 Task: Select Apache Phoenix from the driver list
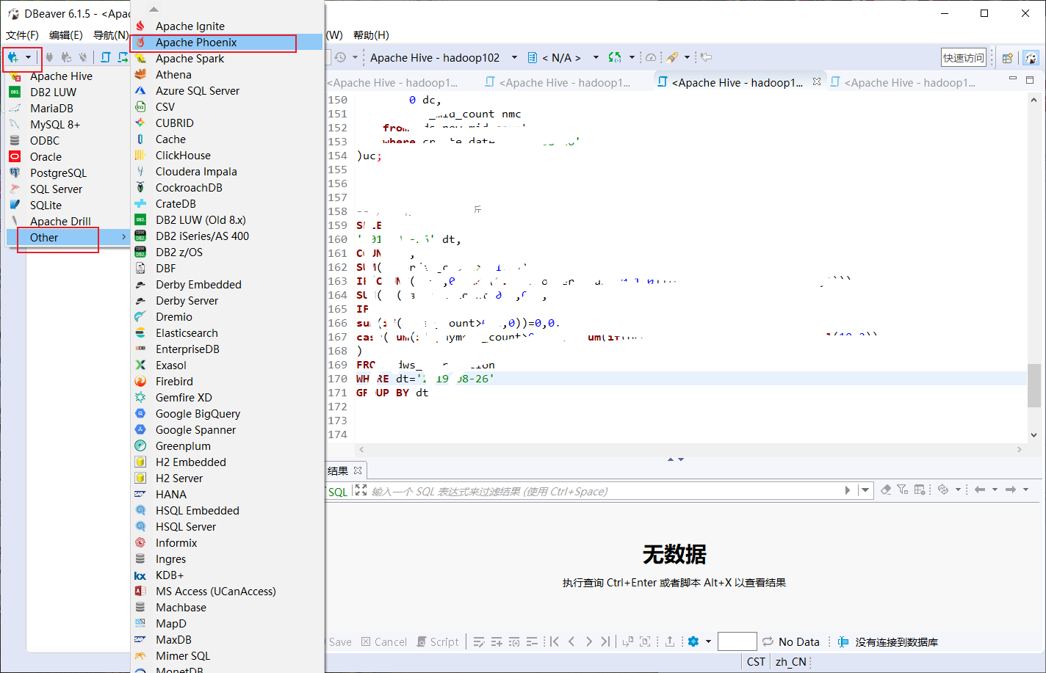click(228, 43)
